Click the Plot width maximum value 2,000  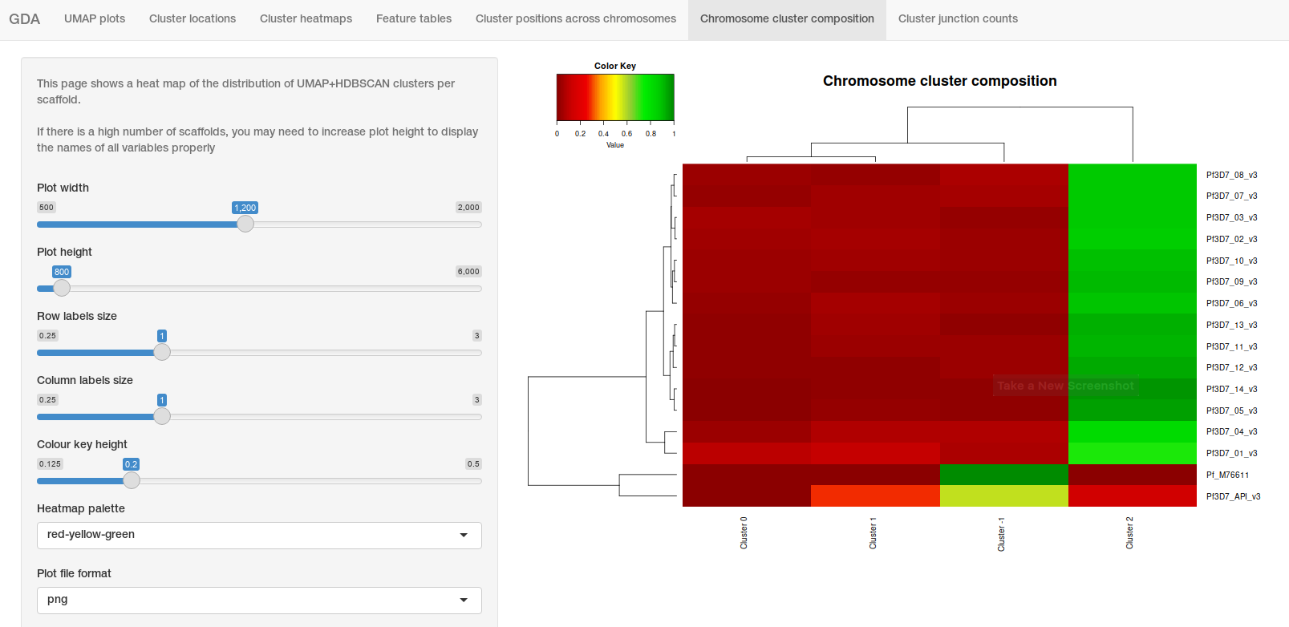(468, 207)
